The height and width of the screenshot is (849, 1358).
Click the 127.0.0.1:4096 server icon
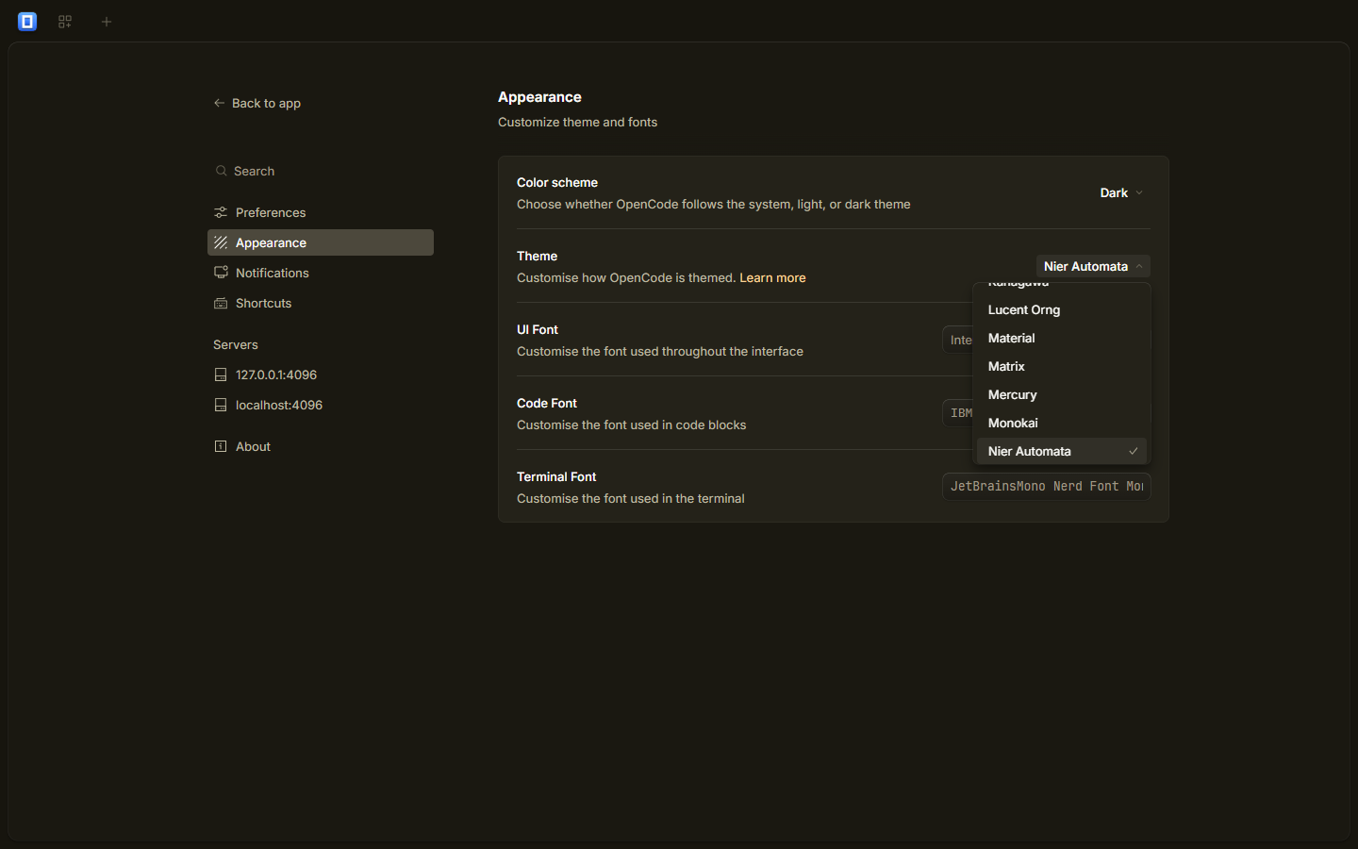click(x=221, y=375)
